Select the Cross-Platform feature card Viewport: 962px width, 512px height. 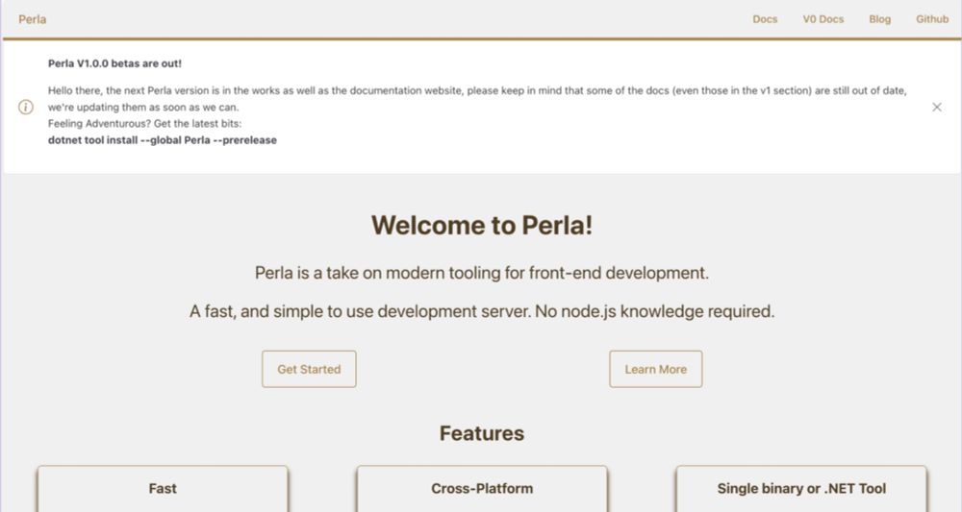click(482, 489)
